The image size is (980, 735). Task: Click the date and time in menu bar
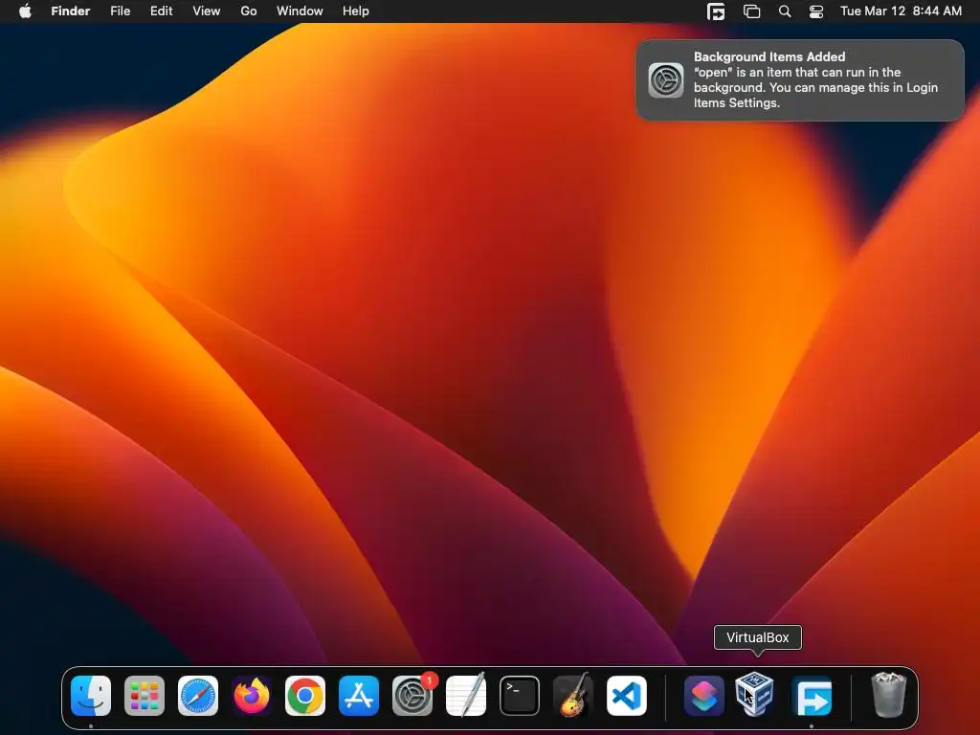[901, 11]
